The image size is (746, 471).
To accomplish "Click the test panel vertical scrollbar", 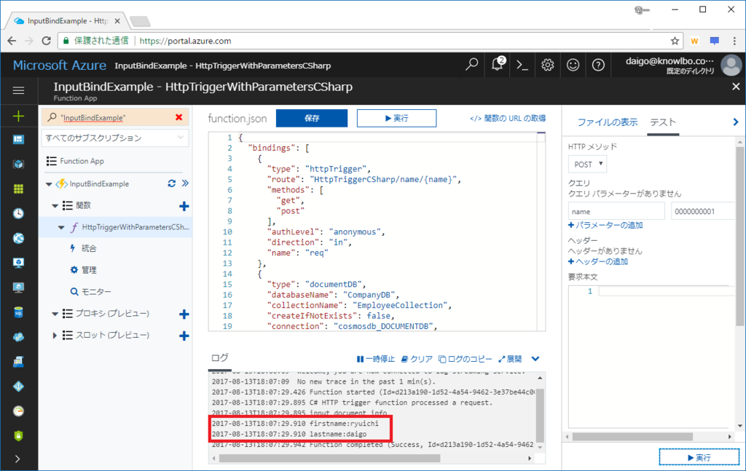I will (x=739, y=236).
